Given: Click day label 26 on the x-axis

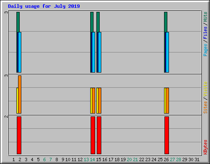Looking at the screenshot, I should (x=166, y=159).
